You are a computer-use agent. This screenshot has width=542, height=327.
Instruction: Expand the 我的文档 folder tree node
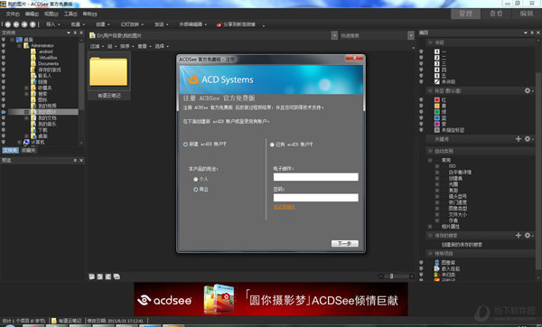[x=26, y=117]
